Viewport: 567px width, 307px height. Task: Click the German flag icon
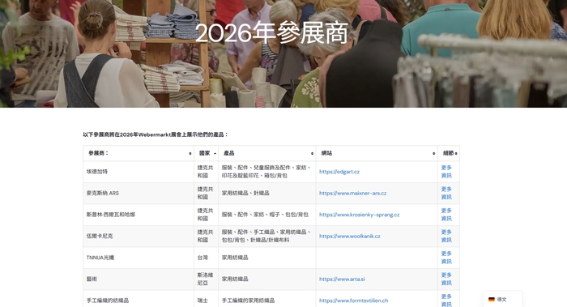(492, 300)
